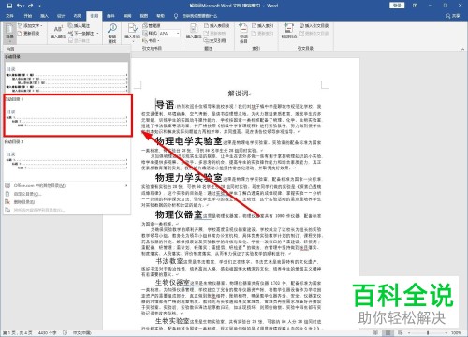Image resolution: width=468 pixels, height=337 pixels.
Task: Undo the last action in quick access toolbar
Action: click(x=20, y=6)
